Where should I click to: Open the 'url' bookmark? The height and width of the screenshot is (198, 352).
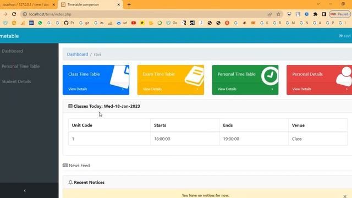click(x=122, y=23)
